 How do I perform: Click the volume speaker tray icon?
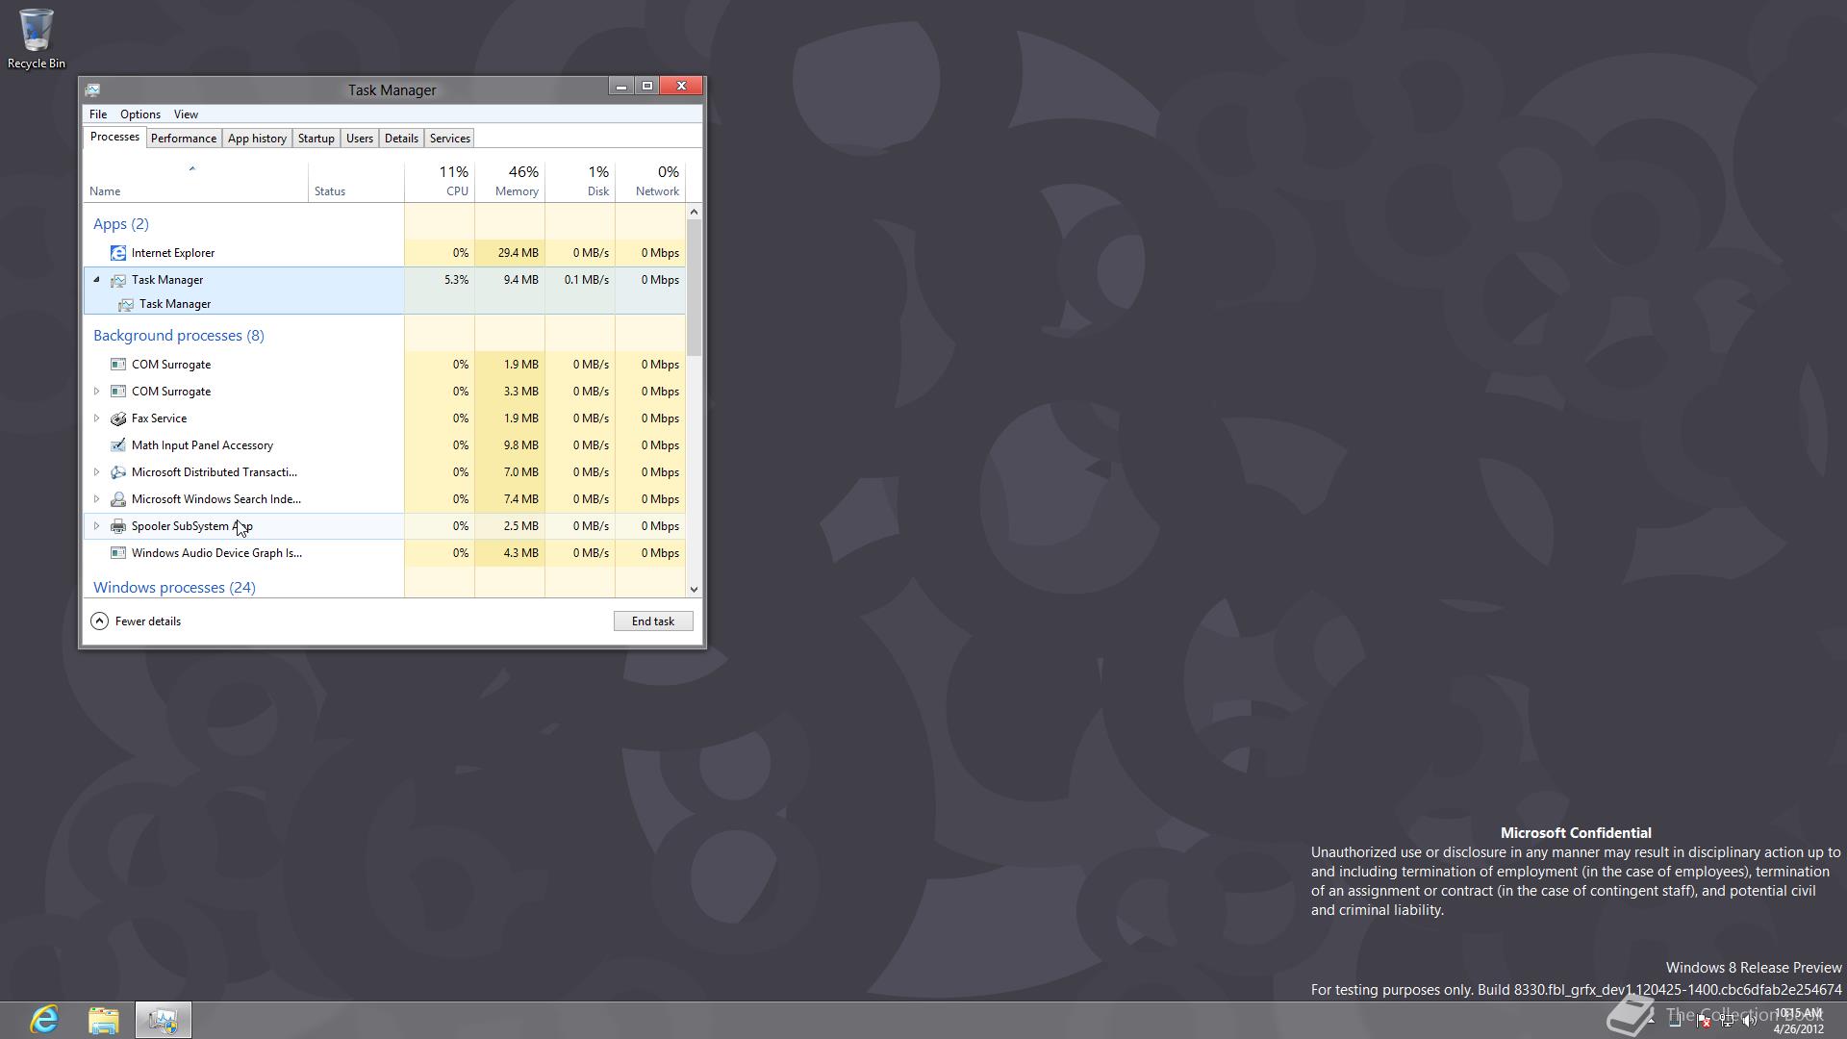click(1750, 1021)
